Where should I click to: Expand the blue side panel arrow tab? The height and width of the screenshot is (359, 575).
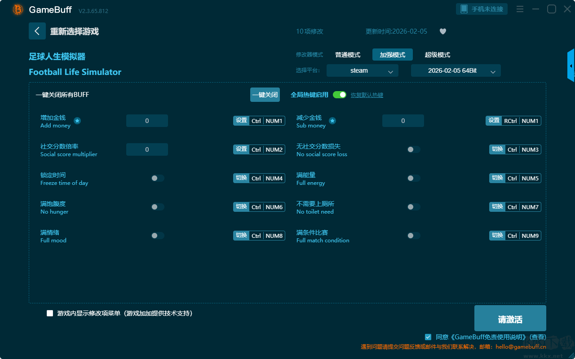tap(571, 66)
